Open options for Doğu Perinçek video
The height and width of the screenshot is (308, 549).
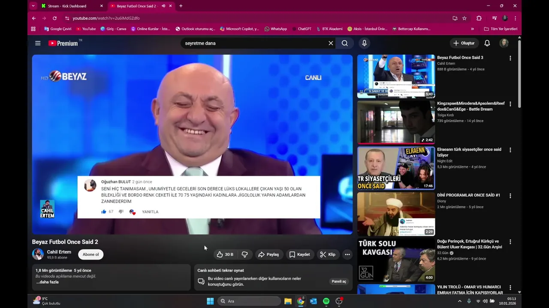(510, 242)
